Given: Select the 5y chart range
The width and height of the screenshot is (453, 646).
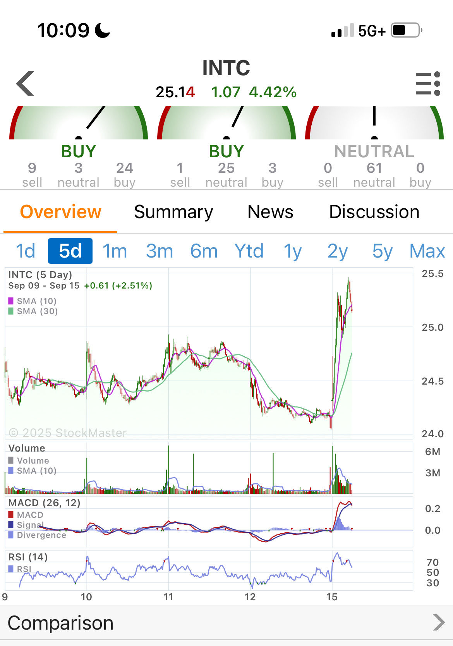Looking at the screenshot, I should 382,252.
